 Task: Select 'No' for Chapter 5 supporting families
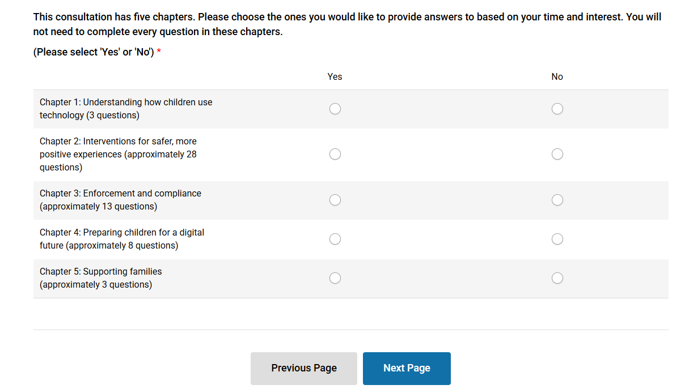557,277
